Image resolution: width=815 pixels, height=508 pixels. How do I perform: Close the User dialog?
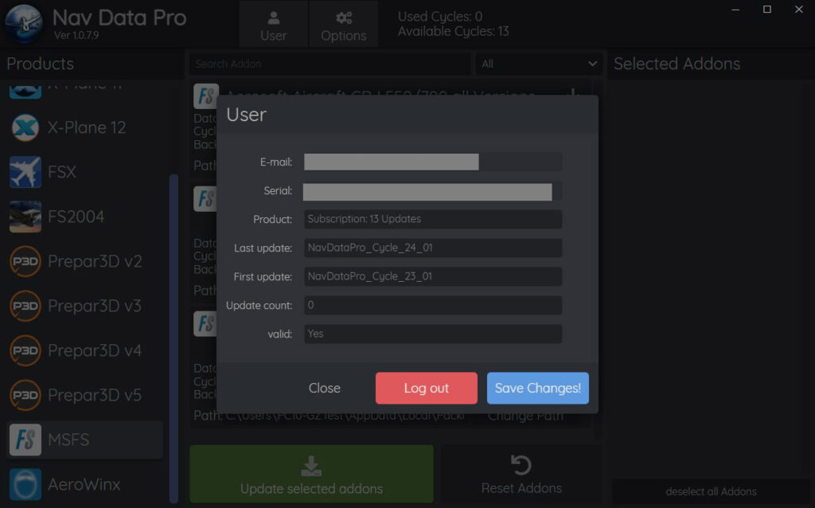[x=325, y=388]
